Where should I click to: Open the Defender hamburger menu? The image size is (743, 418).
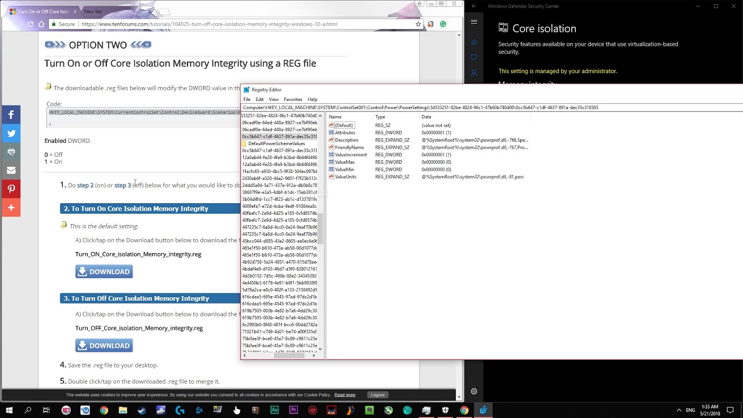point(474,22)
